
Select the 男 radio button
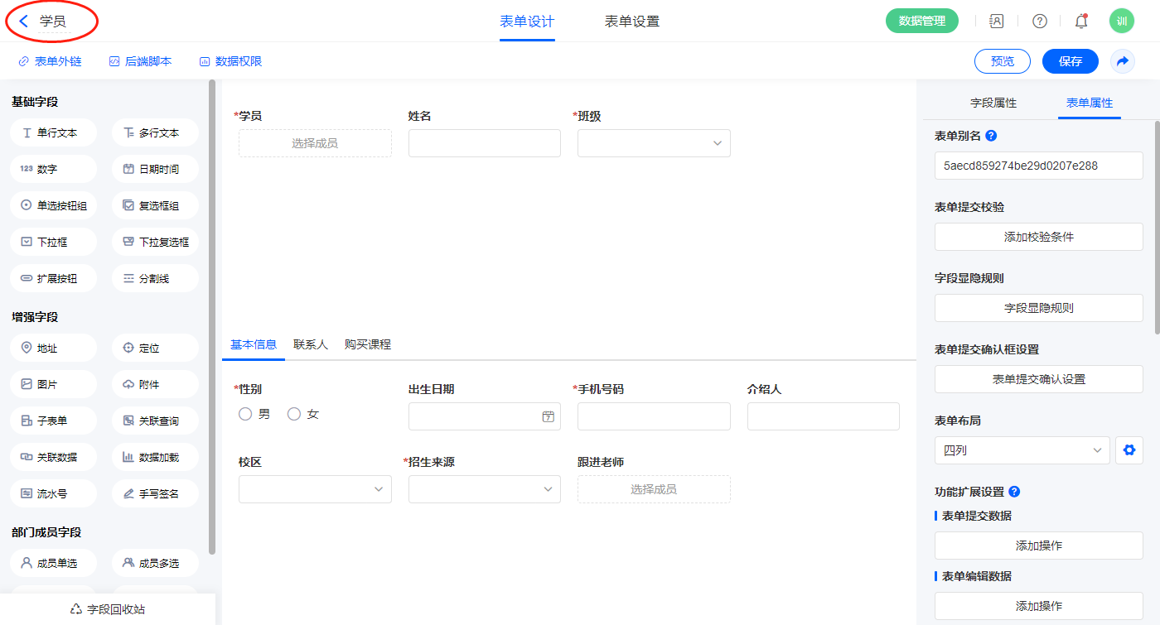coord(245,414)
